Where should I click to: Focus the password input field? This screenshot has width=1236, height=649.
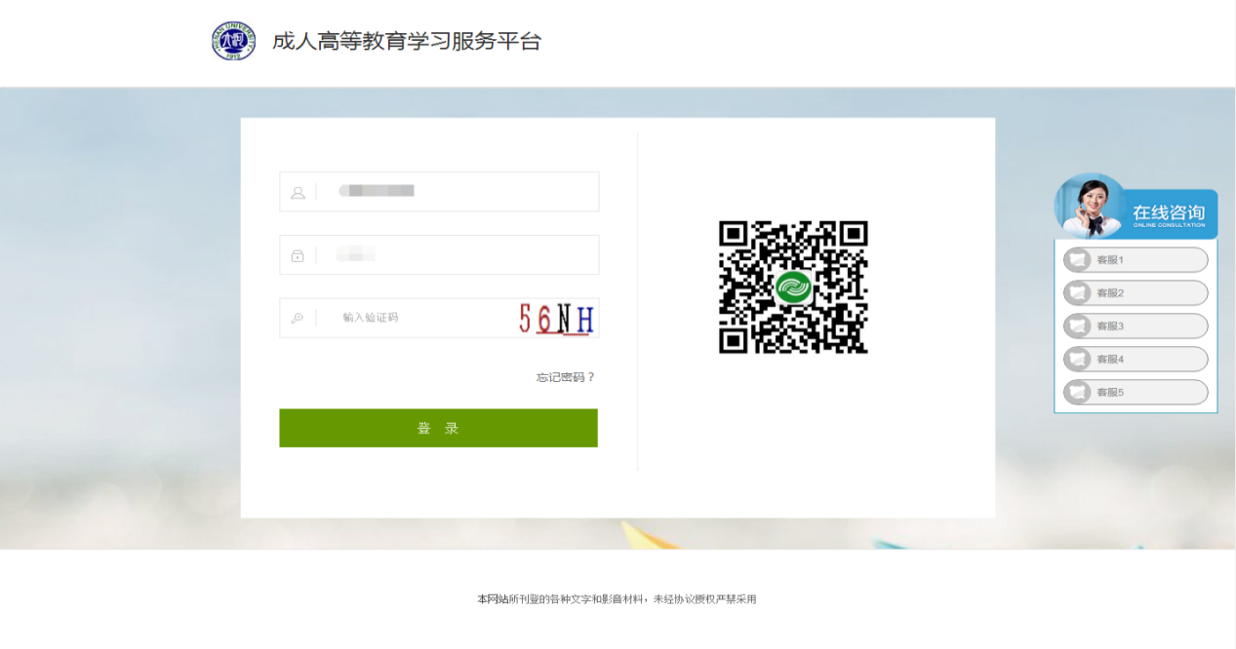pos(439,254)
